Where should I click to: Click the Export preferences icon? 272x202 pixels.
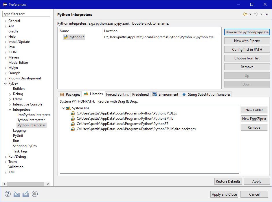25,194
